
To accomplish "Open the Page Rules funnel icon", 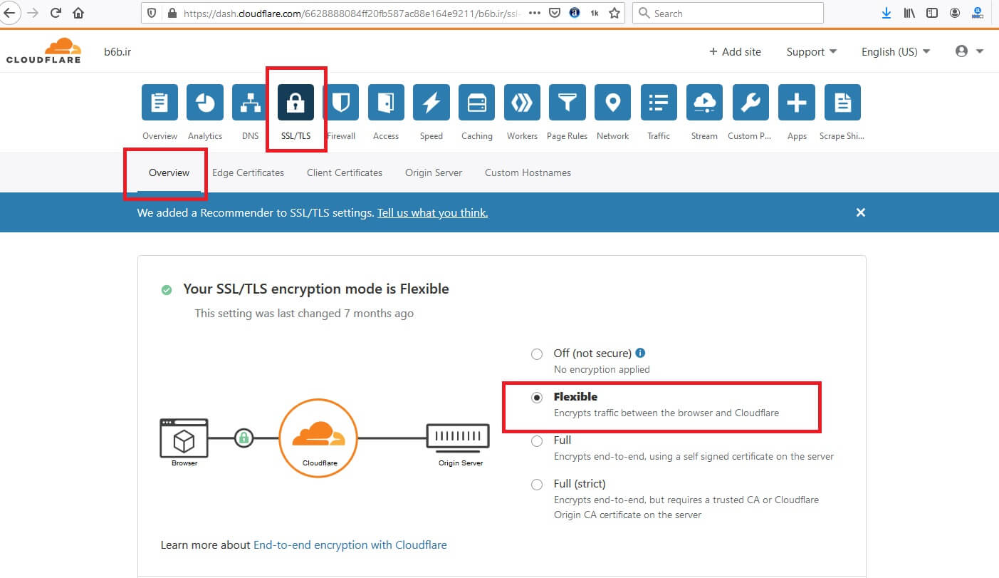I will click(x=568, y=103).
